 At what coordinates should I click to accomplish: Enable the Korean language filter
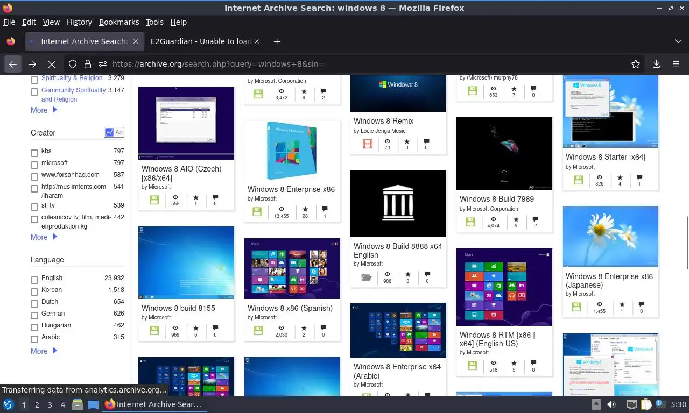click(34, 292)
